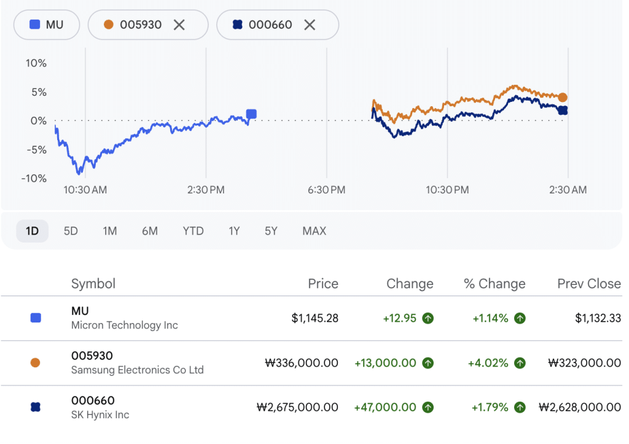Viewport: 629px width, 444px height.
Task: Open the 005930 symbol in table
Action: 92,356
